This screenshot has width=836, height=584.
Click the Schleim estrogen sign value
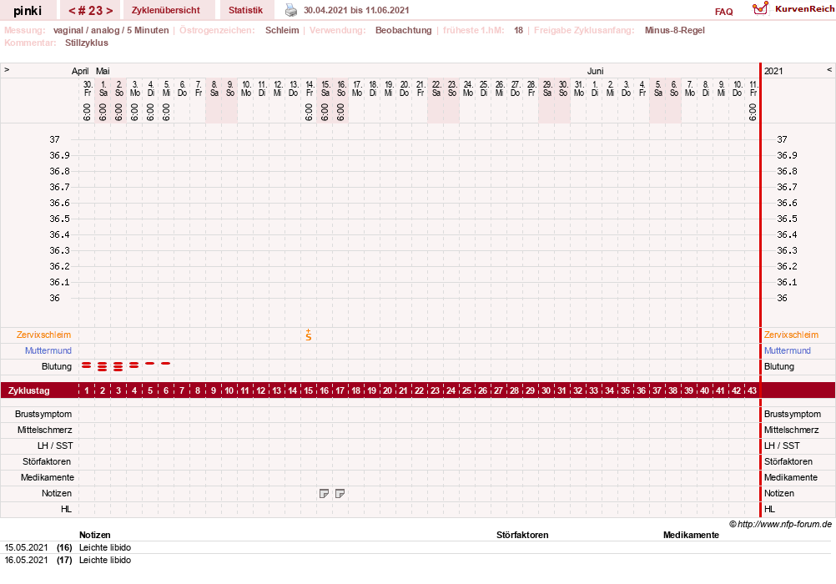282,30
